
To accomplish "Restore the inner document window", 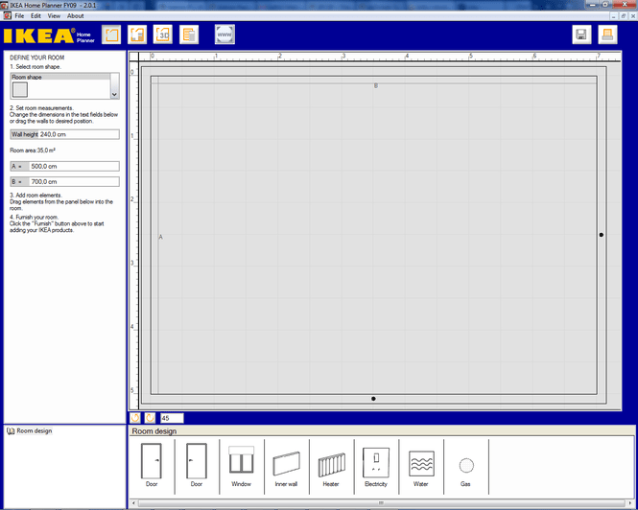I will (x=624, y=16).
